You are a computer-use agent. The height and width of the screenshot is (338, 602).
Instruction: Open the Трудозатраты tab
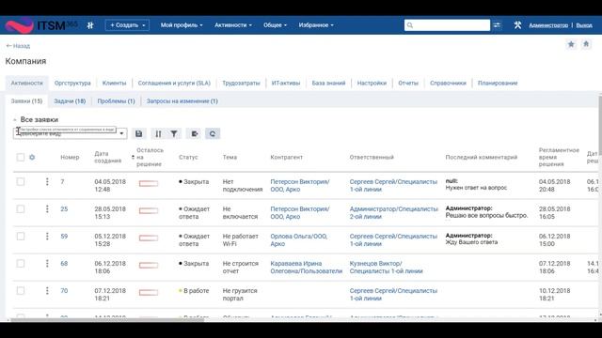click(241, 84)
